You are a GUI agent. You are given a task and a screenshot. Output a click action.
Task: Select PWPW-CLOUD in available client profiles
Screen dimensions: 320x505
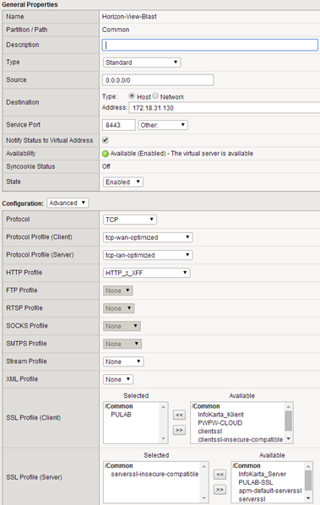pos(220,423)
